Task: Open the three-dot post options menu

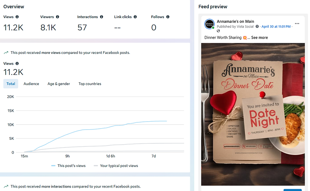Action: click(297, 23)
